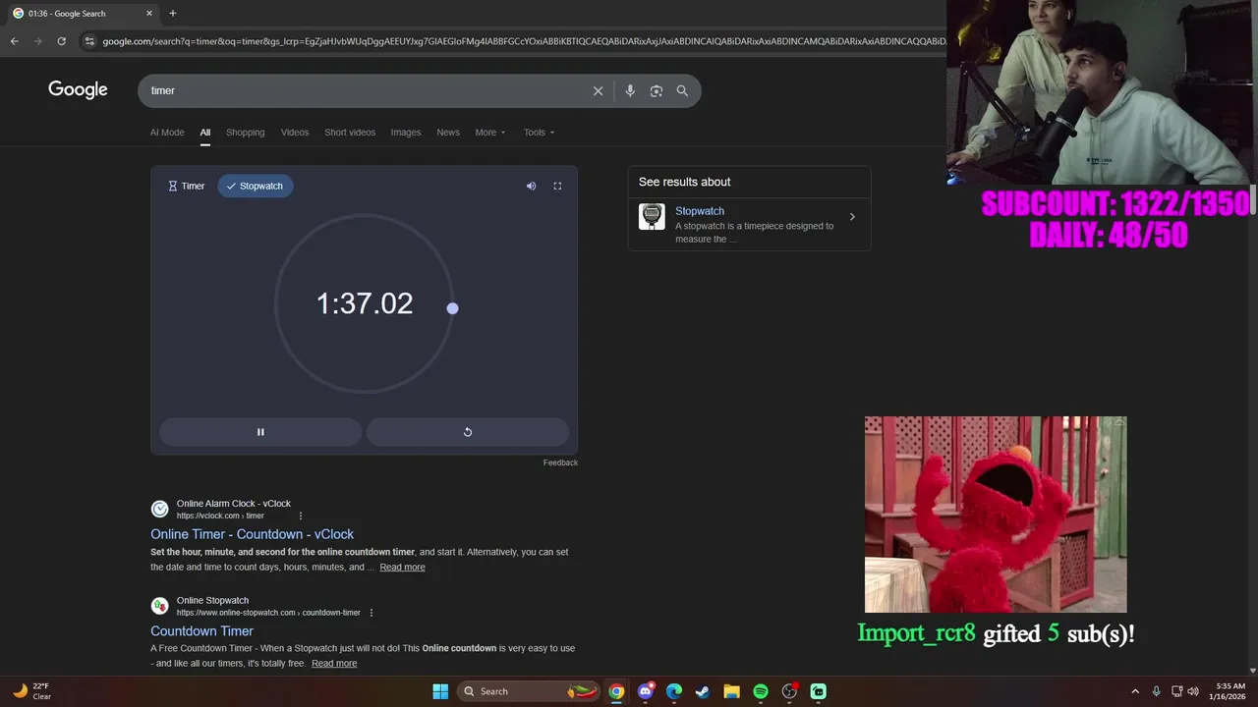
Task: Open the Short videos tab
Action: (350, 133)
